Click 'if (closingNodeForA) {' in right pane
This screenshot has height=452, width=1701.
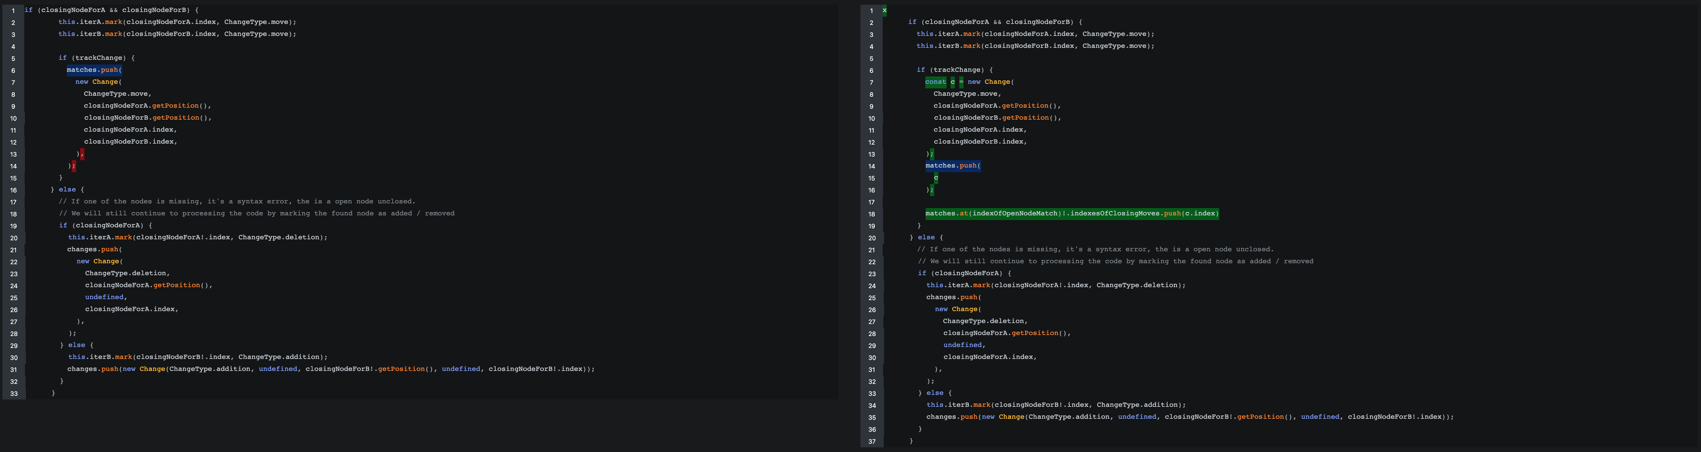[x=965, y=273]
